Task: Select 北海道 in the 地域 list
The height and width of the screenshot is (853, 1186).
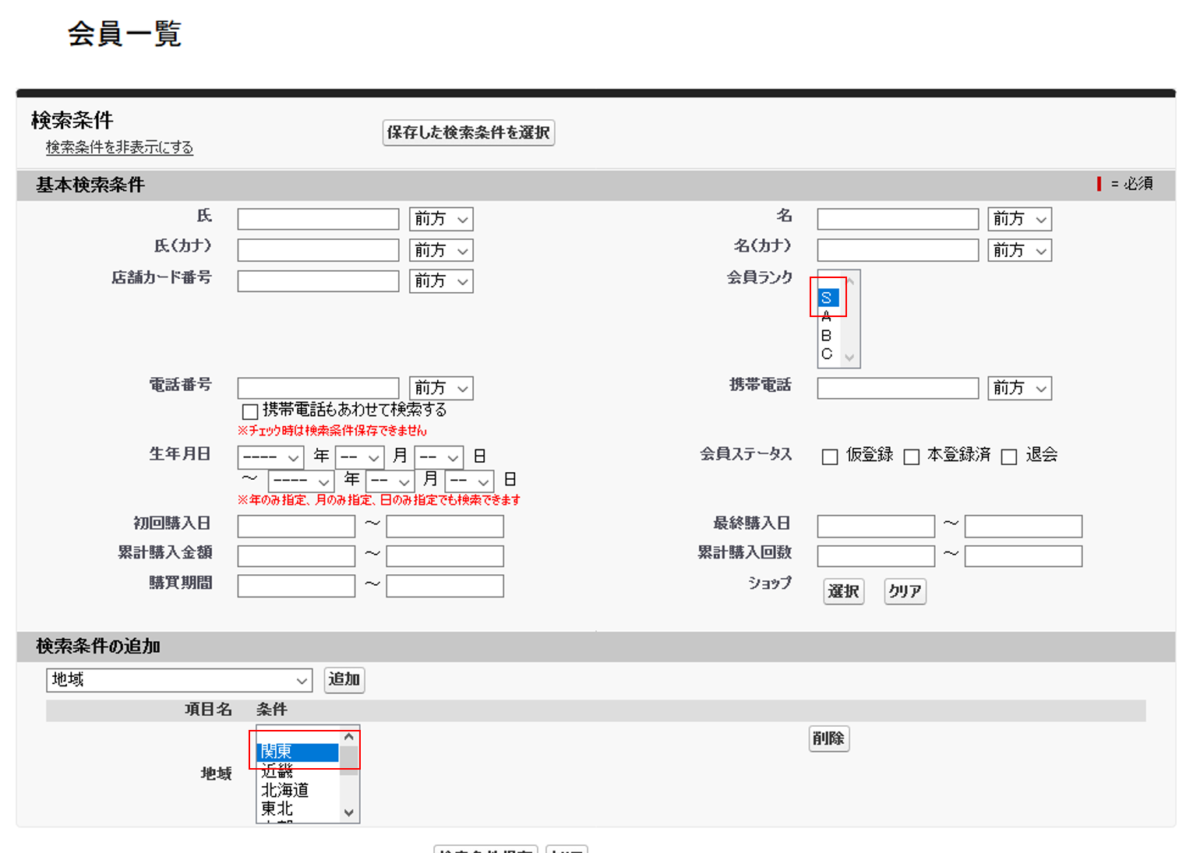Action: [285, 790]
